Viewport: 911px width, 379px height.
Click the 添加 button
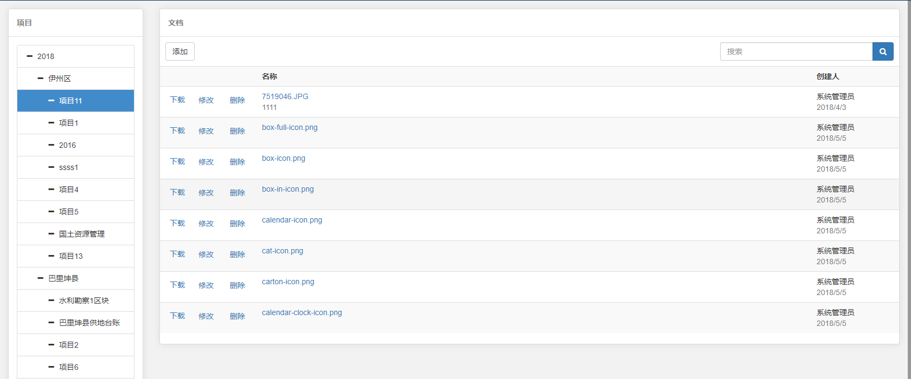(180, 52)
